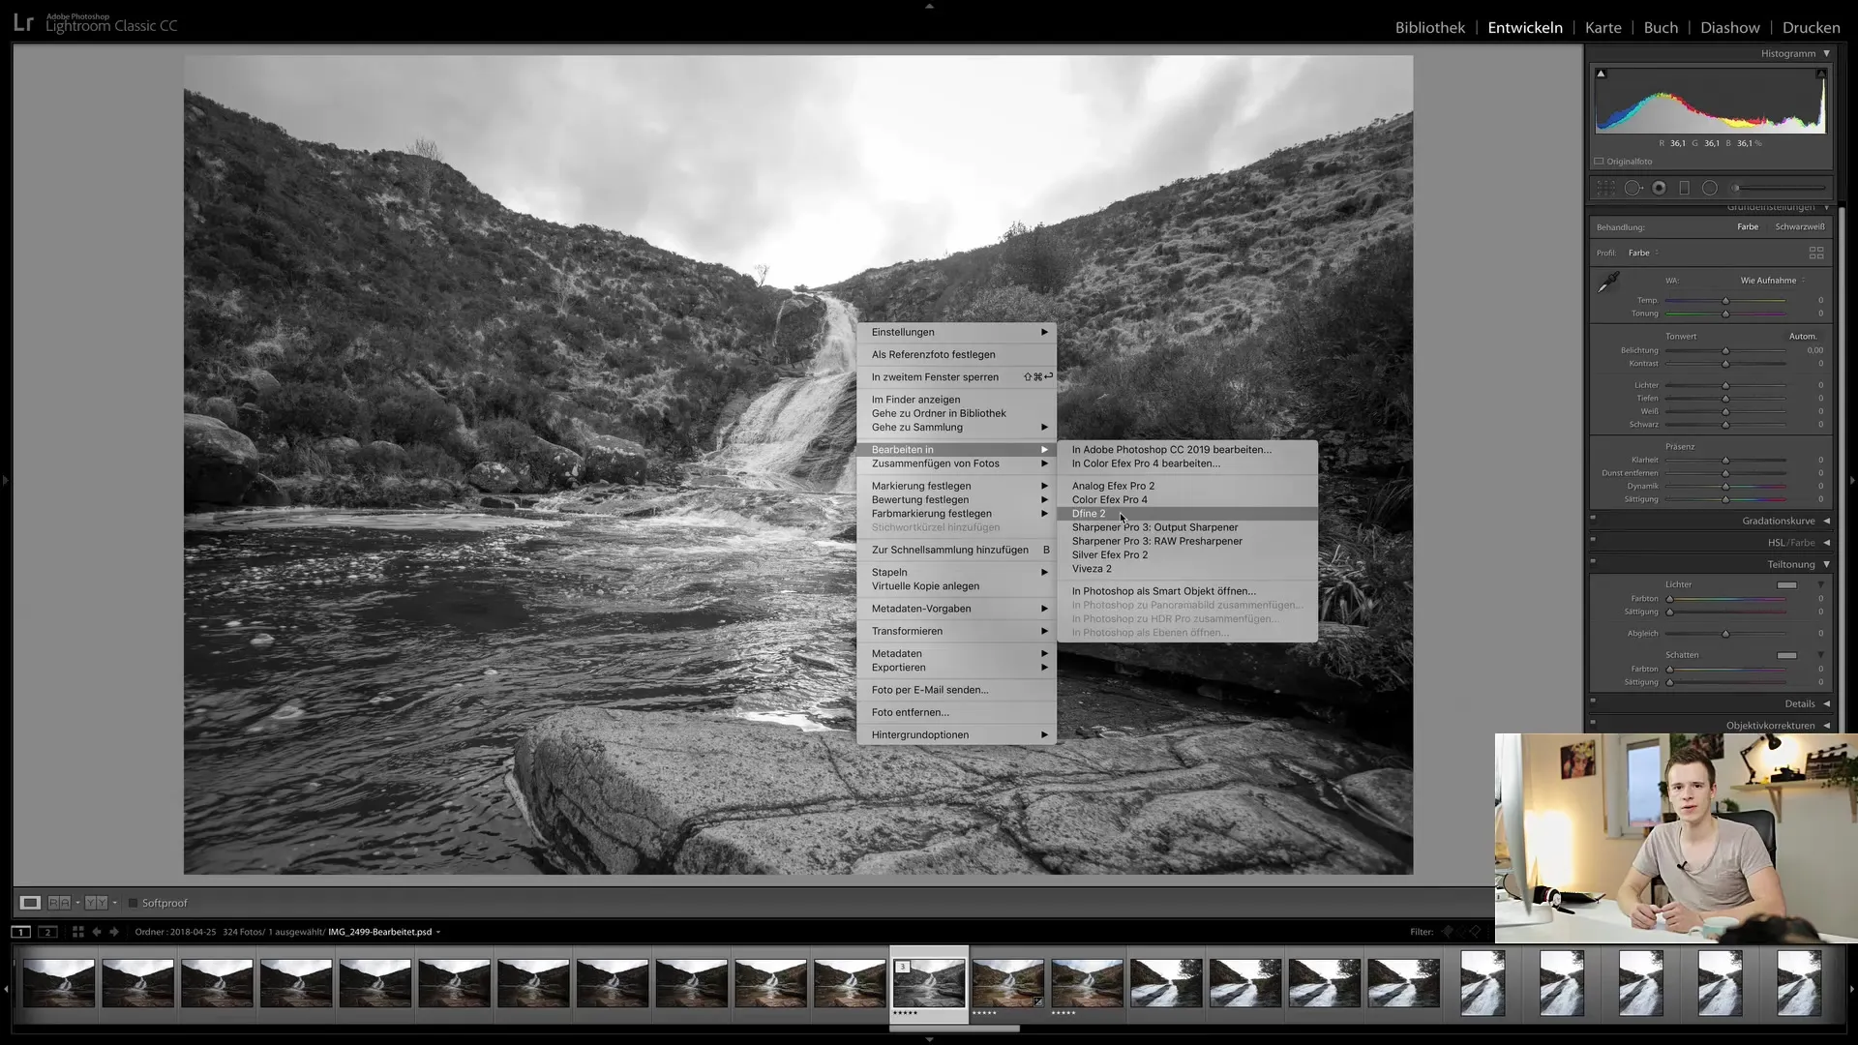Image resolution: width=1858 pixels, height=1045 pixels.
Task: Switch to Diashow module
Action: (x=1729, y=27)
